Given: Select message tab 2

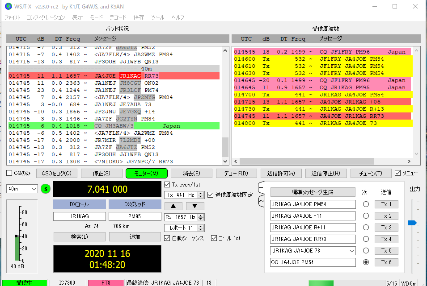Looking at the screenshot, I should pyautogui.click(x=261, y=201).
